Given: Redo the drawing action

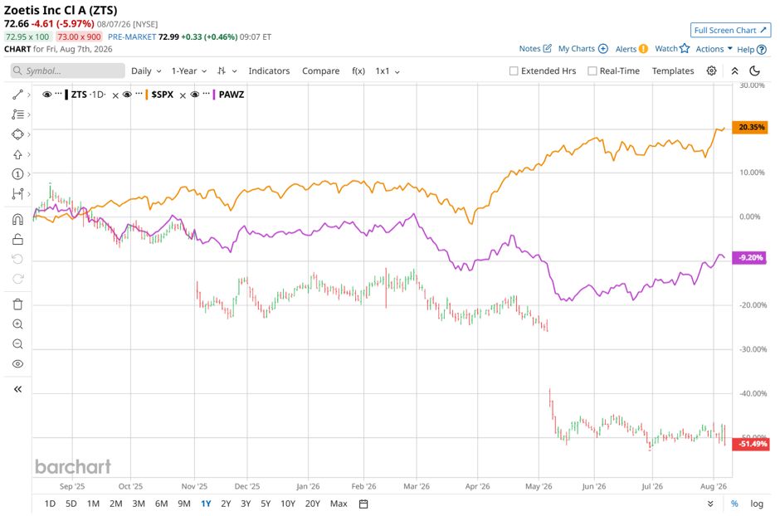Looking at the screenshot, I should (17, 279).
